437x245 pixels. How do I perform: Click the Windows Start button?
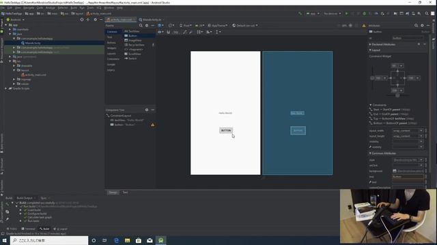5,240
